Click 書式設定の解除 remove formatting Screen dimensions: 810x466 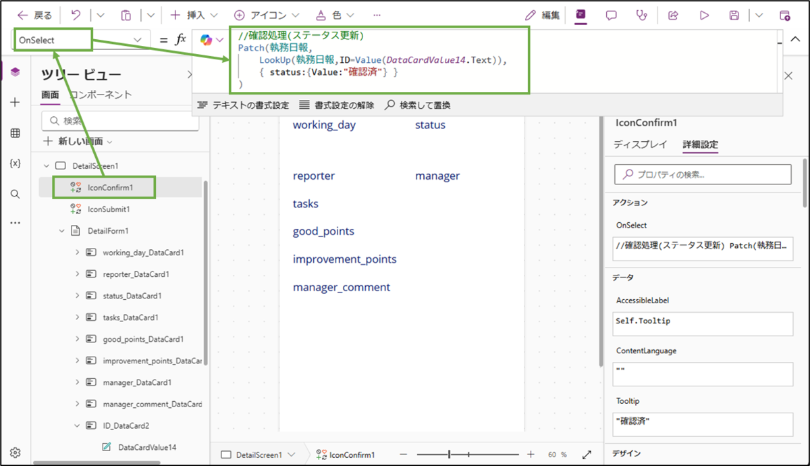[336, 105]
